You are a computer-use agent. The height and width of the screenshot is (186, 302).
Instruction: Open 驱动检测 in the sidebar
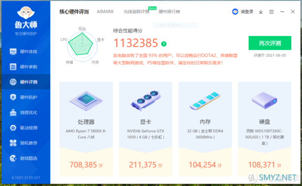pyautogui.click(x=26, y=128)
